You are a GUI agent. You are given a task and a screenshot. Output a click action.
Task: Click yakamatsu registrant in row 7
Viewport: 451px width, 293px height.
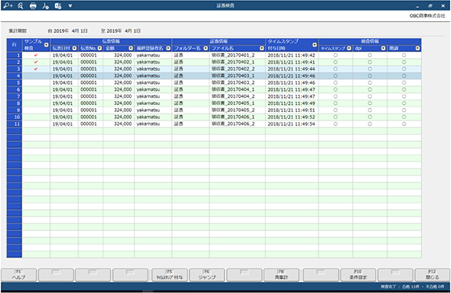(148, 96)
